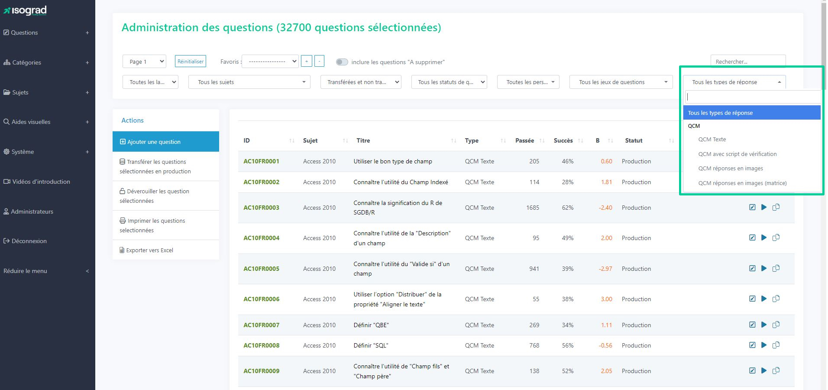This screenshot has height=390, width=828.
Task: Click the Rechercher search field
Action: (x=748, y=61)
